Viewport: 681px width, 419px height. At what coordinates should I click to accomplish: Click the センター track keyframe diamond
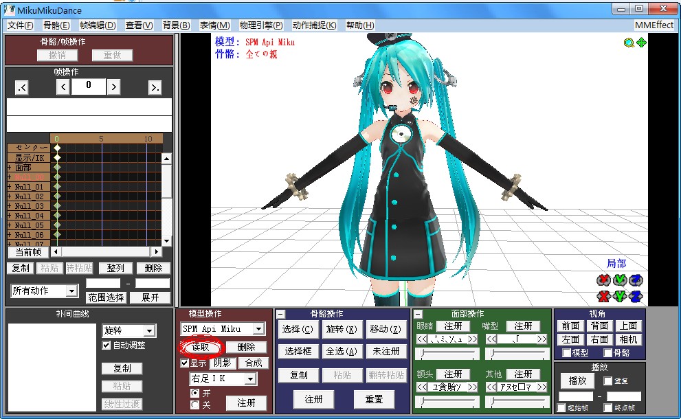coord(57,148)
